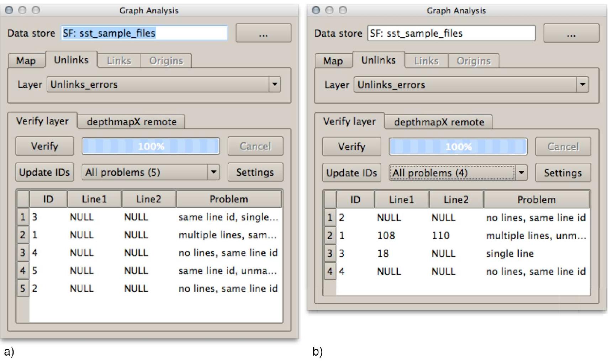Image resolution: width=608 pixels, height=362 pixels.
Task: Click the 100% progress bar in right window
Action: [x=458, y=147]
